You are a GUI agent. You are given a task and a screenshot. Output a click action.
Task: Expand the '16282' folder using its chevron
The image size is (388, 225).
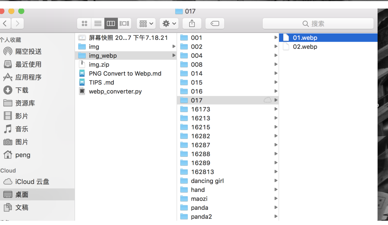[276, 136]
